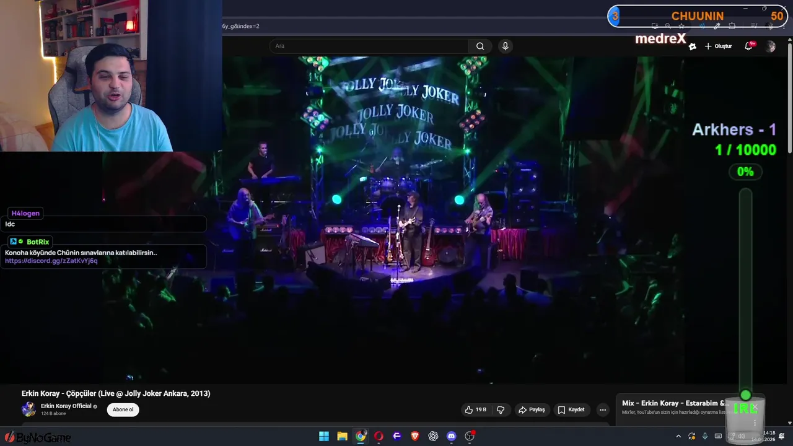Open the Erkin Koray Official channel link
The width and height of the screenshot is (793, 446).
click(x=66, y=406)
